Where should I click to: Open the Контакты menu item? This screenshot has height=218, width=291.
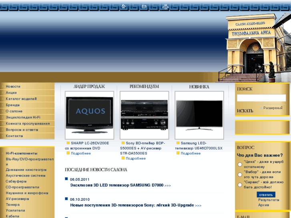pyautogui.click(x=14, y=136)
